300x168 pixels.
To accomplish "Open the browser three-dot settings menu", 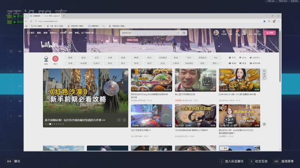I will tap(279, 21).
